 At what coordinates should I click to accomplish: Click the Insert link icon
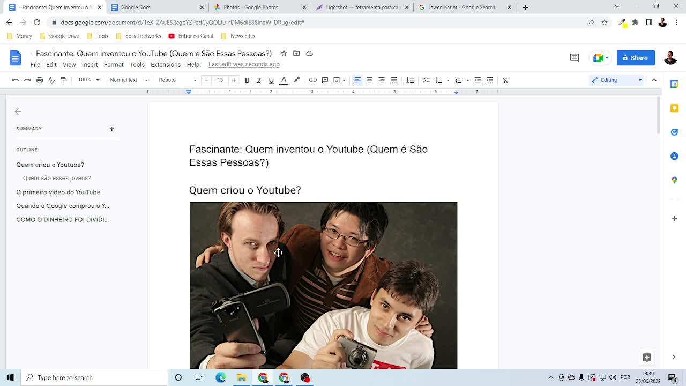312,80
